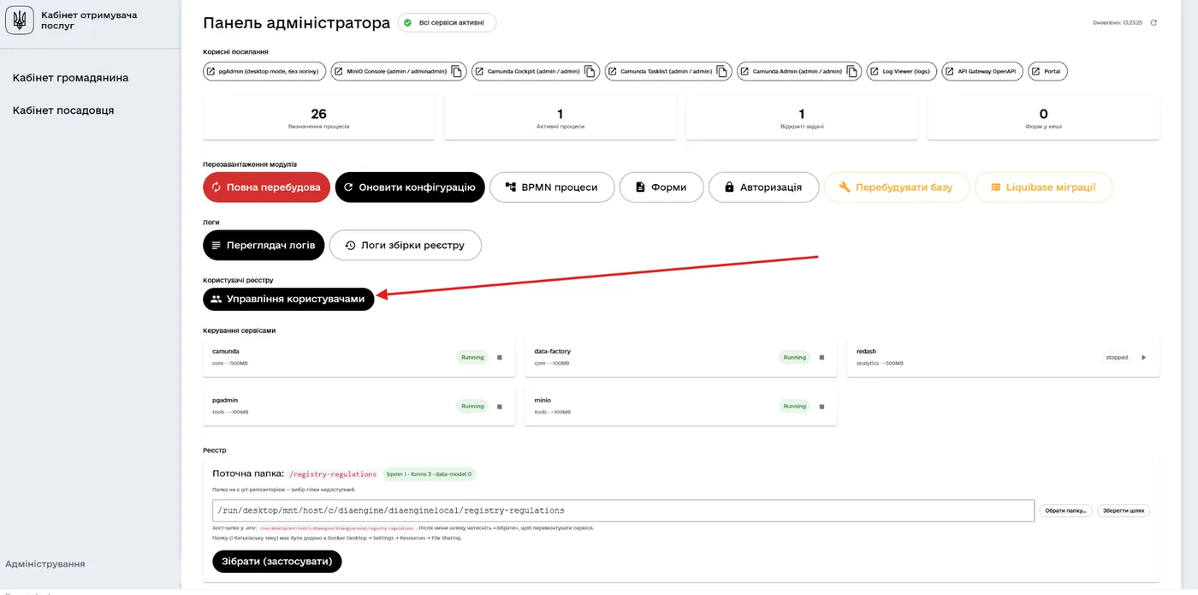This screenshot has width=1198, height=595.
Task: Open the Portal link
Action: click(1047, 72)
